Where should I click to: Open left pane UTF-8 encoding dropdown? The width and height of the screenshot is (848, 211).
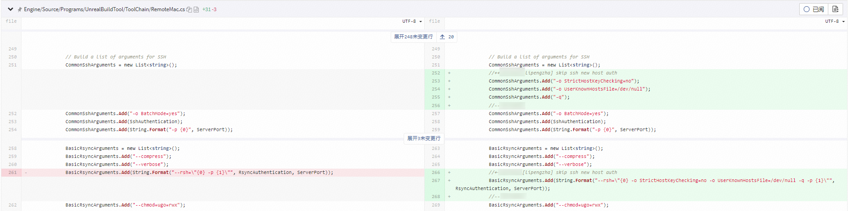click(x=412, y=21)
